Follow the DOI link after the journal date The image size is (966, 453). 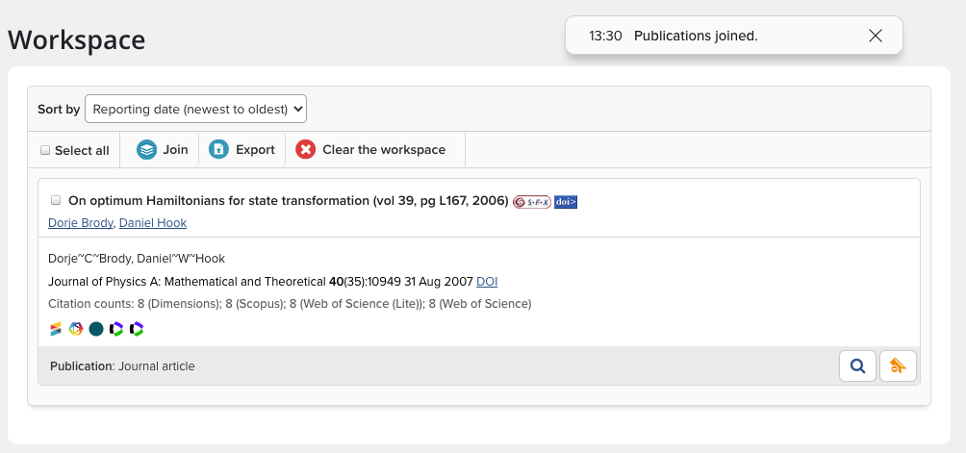(487, 282)
